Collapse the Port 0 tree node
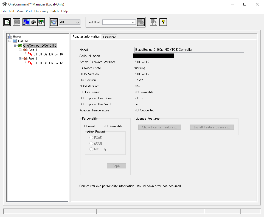This screenshot has height=217, width=264. pos(20,50)
